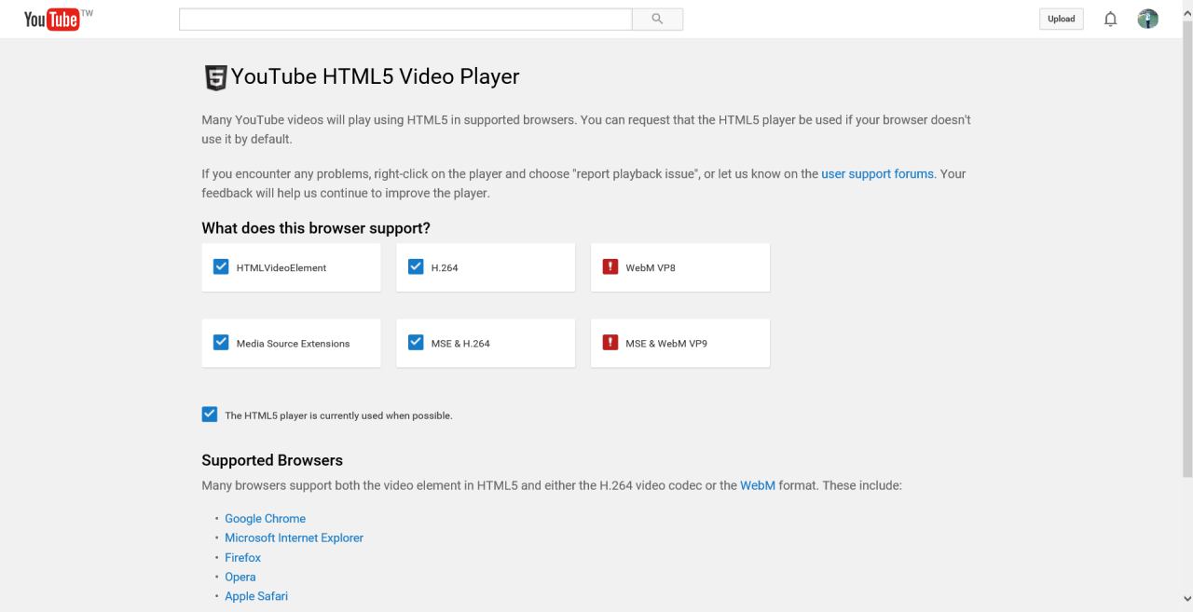Click the MSE & H.264 check mark
Screen dimensions: 1193x612
(x=416, y=343)
